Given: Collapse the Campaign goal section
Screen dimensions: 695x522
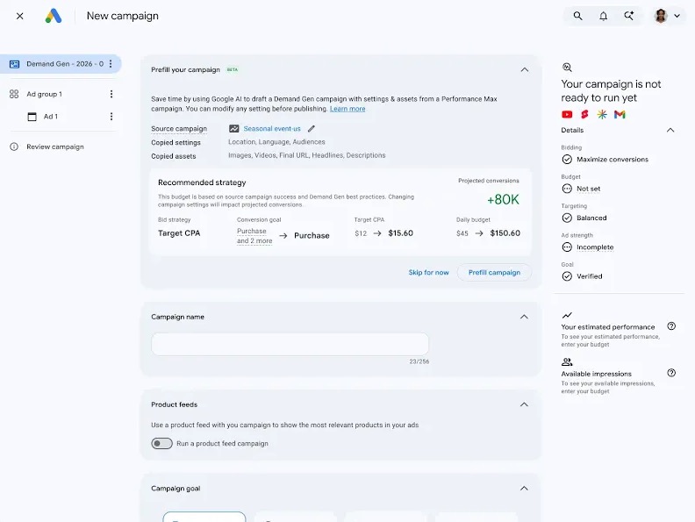Looking at the screenshot, I should (x=524, y=489).
